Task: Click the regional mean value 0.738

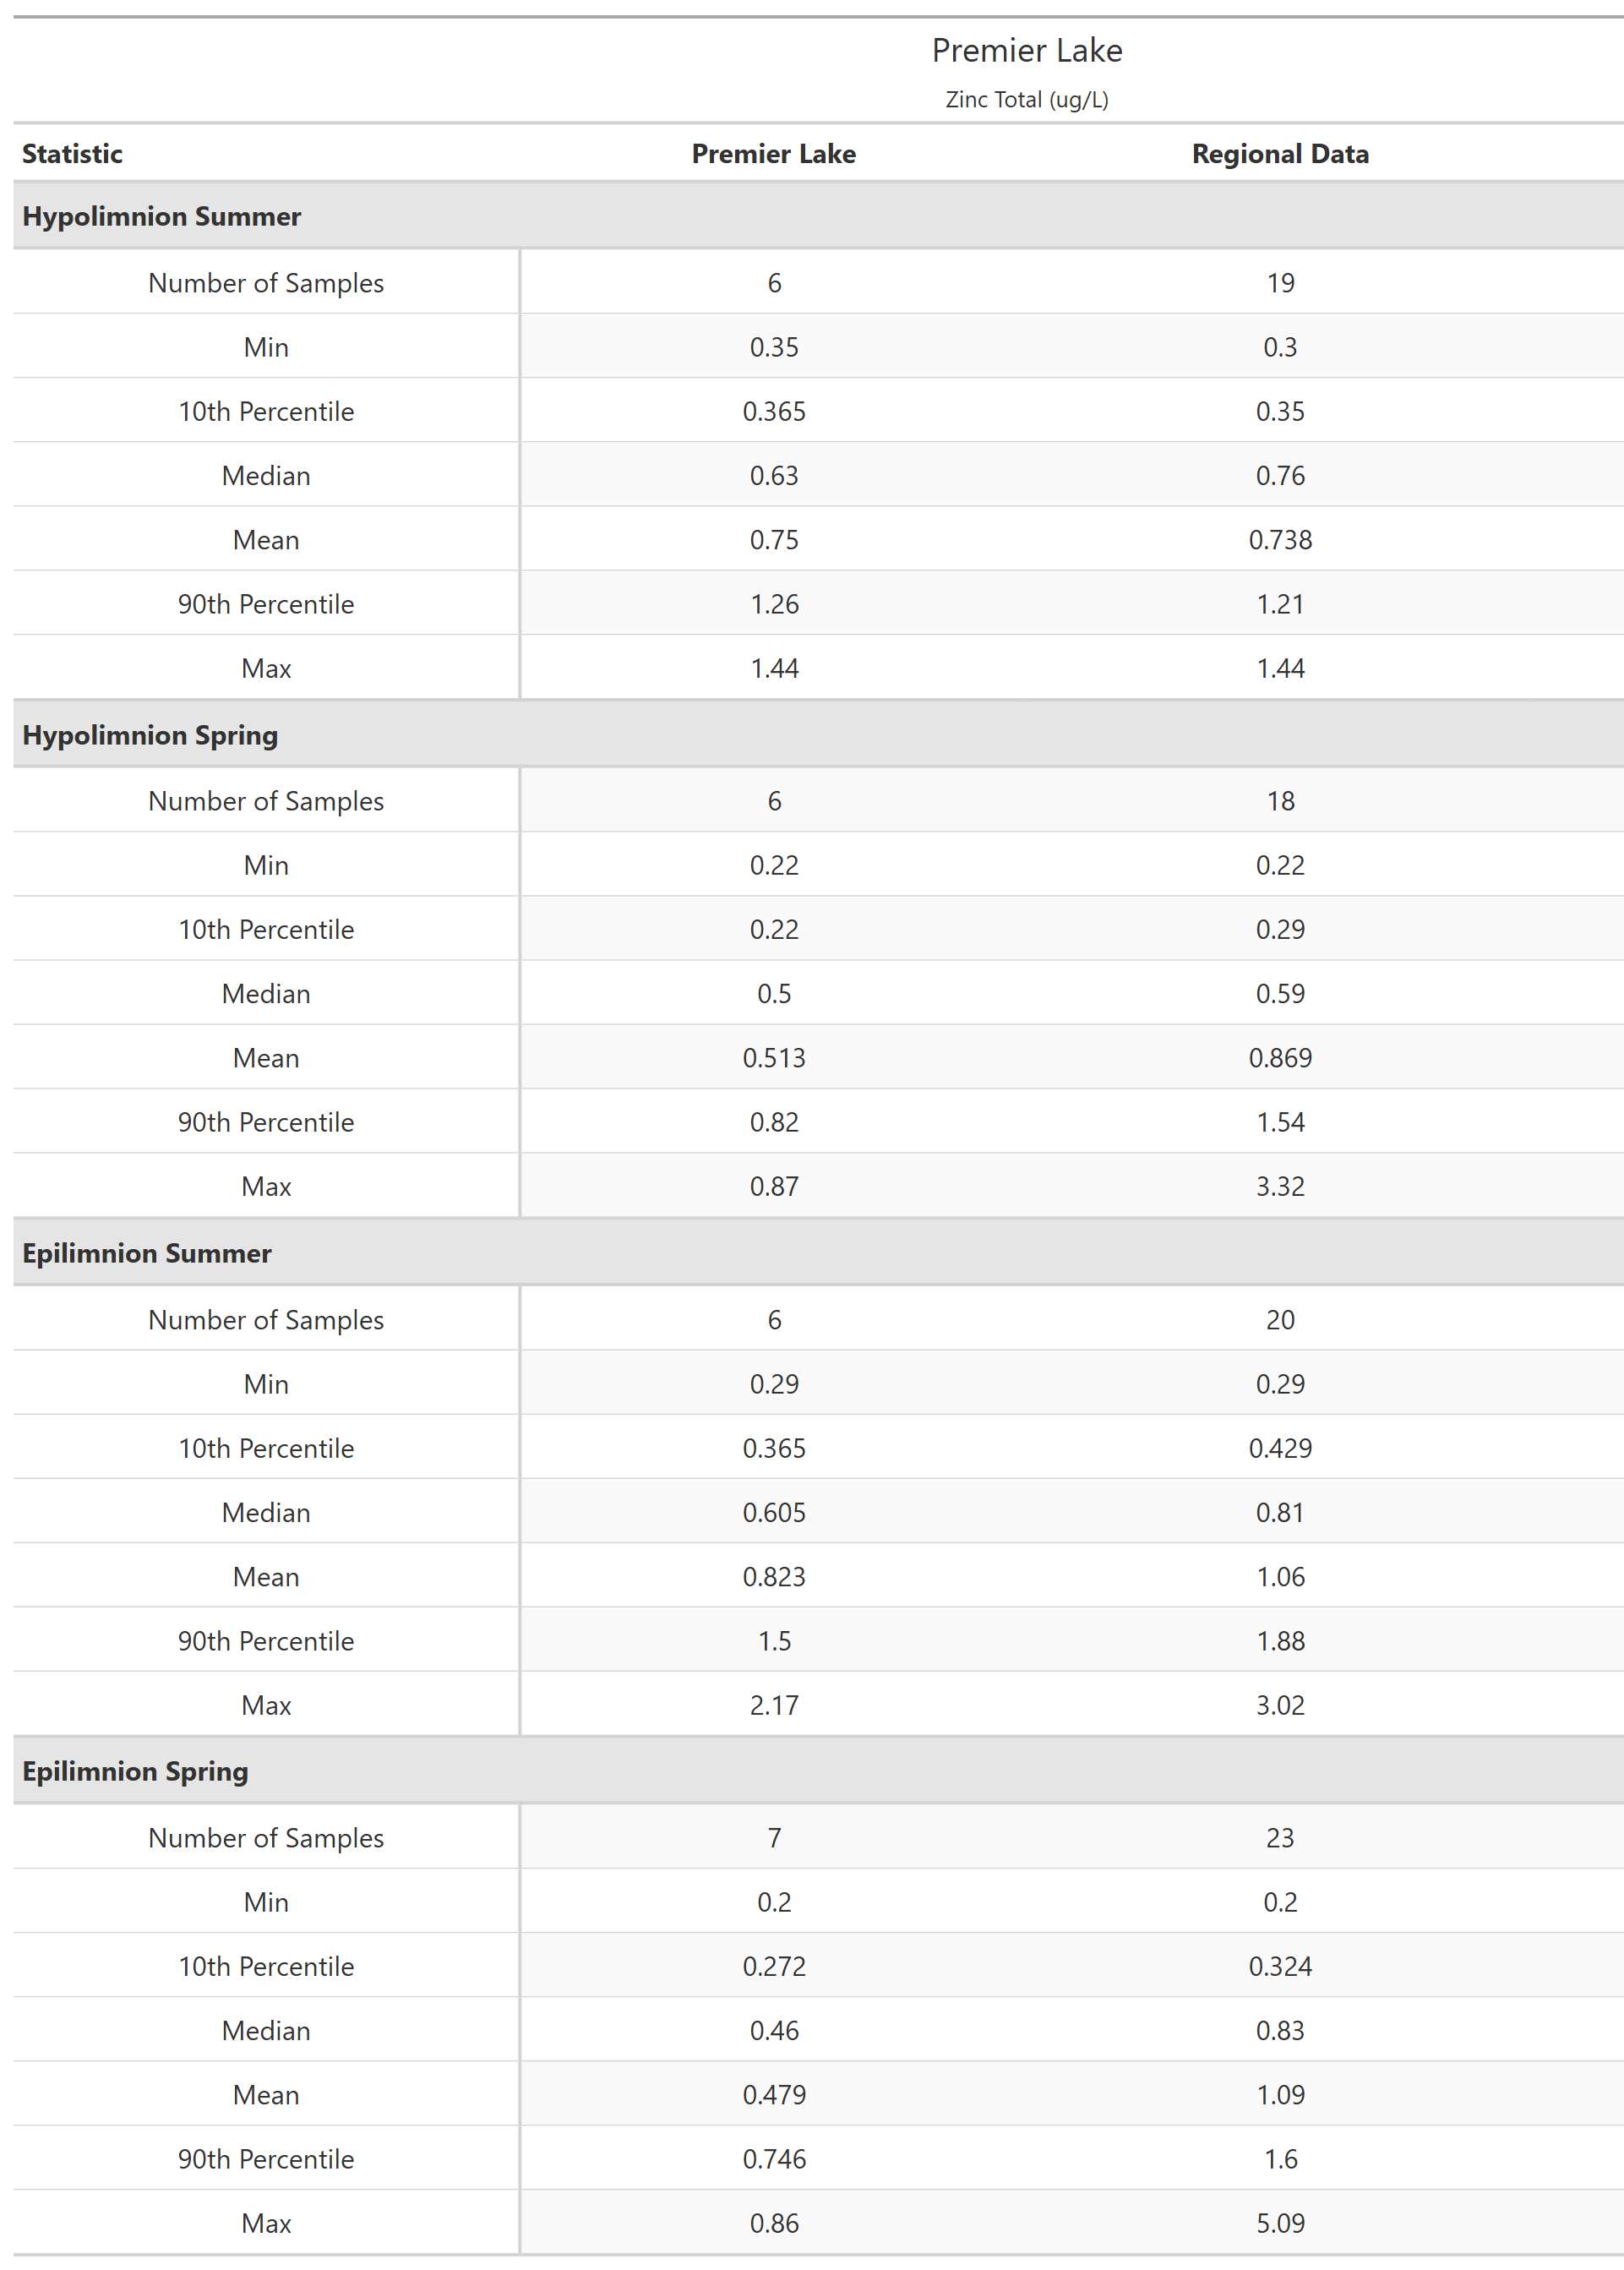Action: click(1279, 540)
